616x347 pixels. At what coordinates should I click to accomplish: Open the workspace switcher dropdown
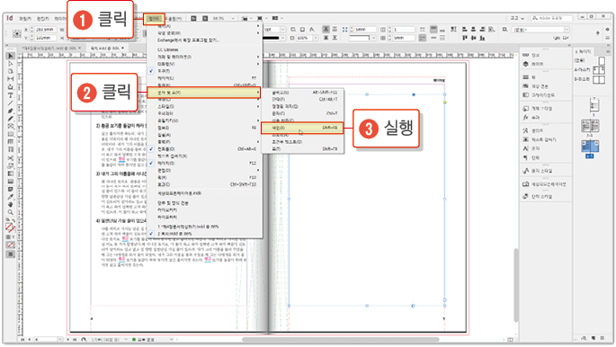point(517,19)
